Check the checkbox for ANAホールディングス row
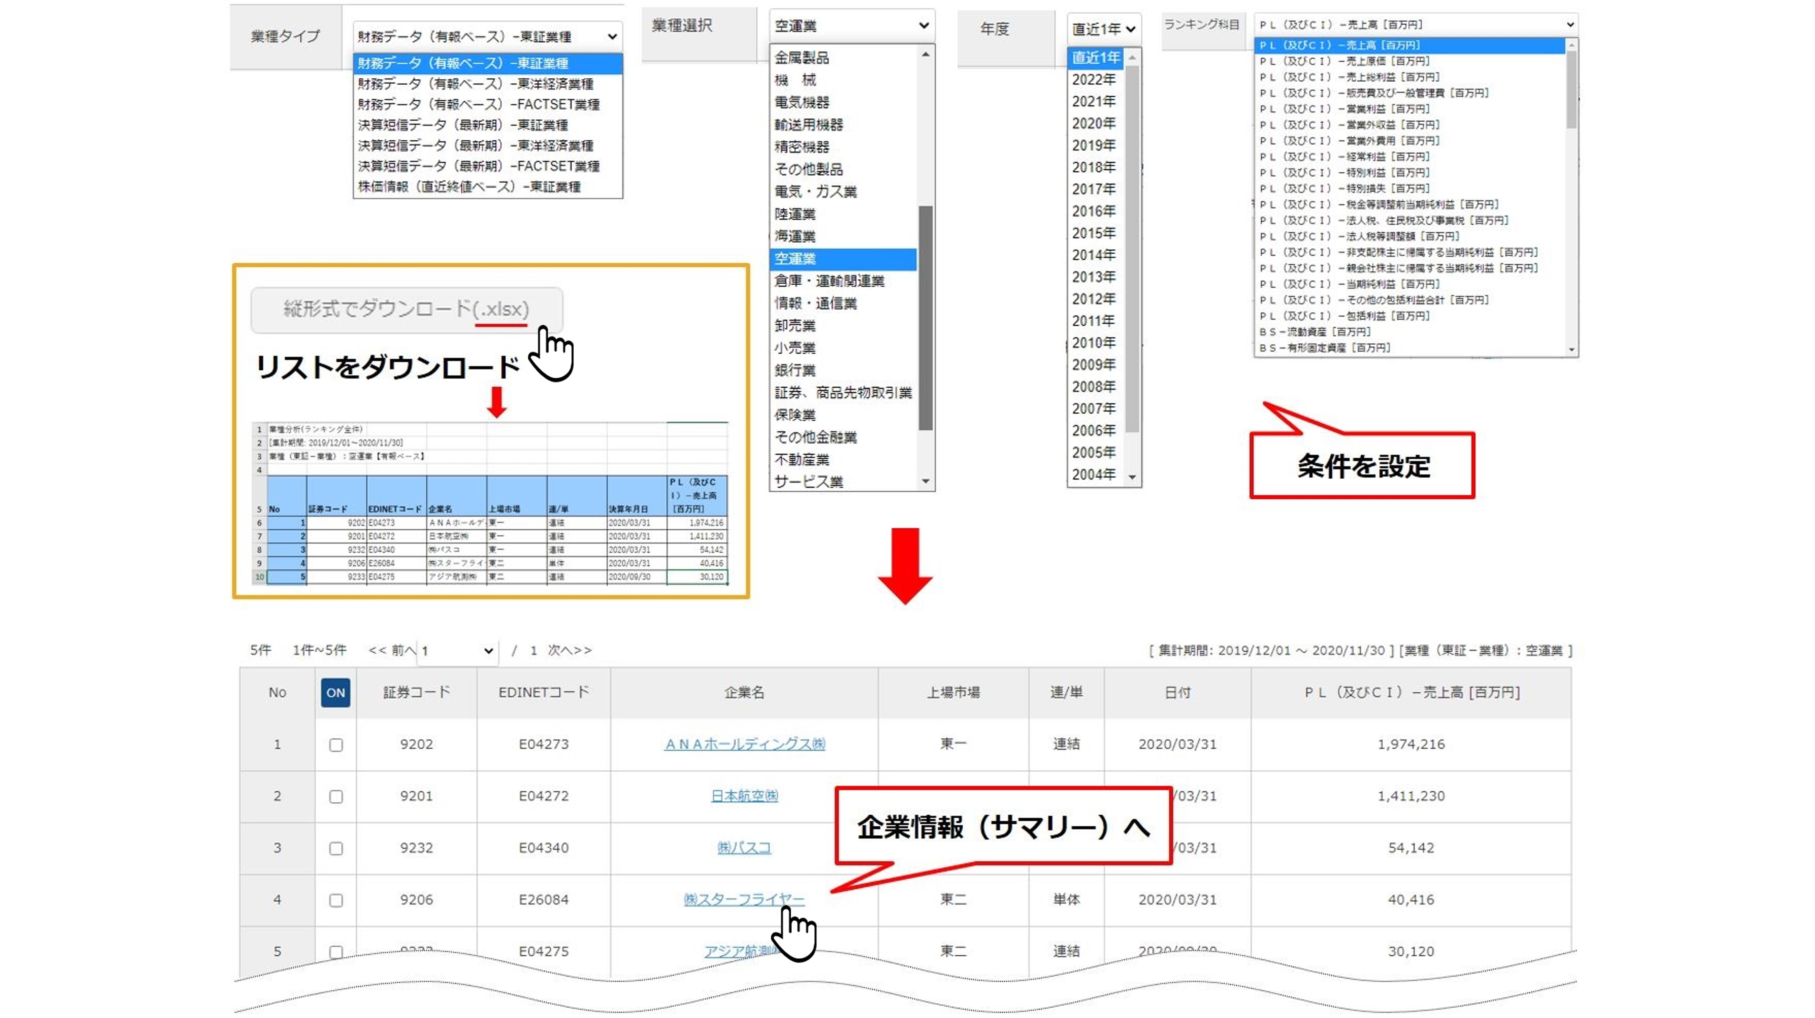This screenshot has width=1815, height=1018. [336, 745]
